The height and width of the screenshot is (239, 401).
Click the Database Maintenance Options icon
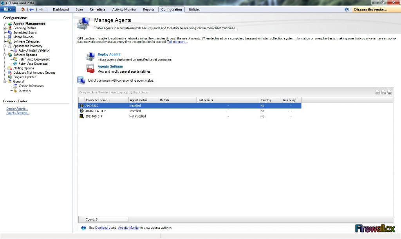coord(10,73)
